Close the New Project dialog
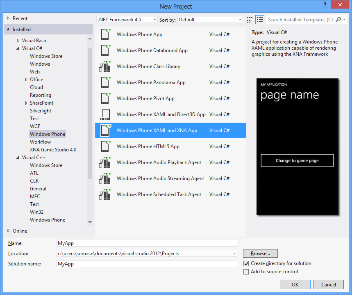Screen dimensions: 352x295 click(x=340, y=5)
